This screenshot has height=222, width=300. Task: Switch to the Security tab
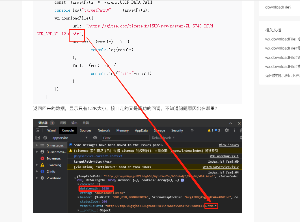pos(177,130)
